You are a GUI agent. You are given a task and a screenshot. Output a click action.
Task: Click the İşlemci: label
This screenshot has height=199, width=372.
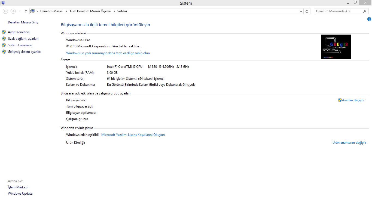click(72, 67)
